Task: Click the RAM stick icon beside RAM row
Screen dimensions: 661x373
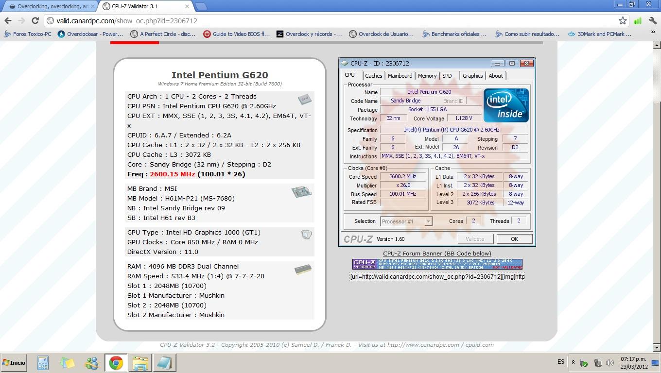Action: tap(303, 270)
